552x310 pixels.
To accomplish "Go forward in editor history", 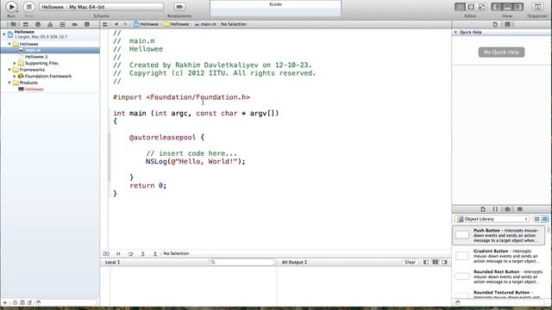I will click(x=125, y=24).
